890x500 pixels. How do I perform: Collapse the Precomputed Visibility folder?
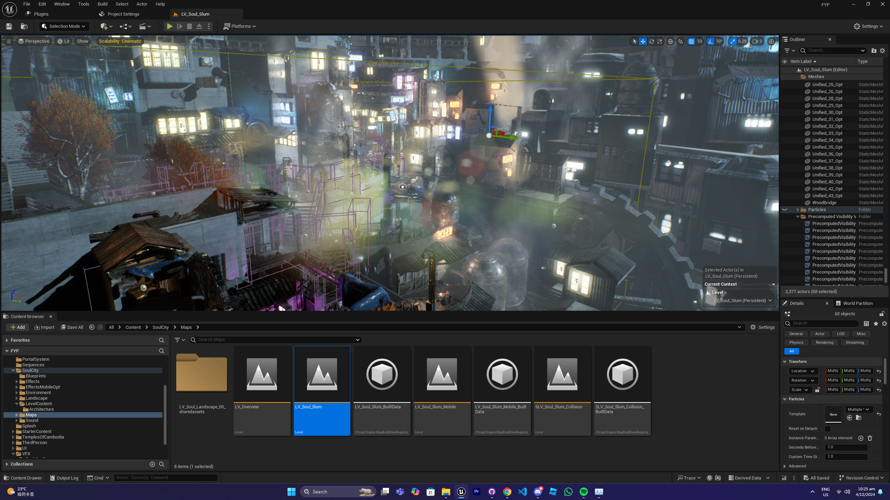(798, 217)
